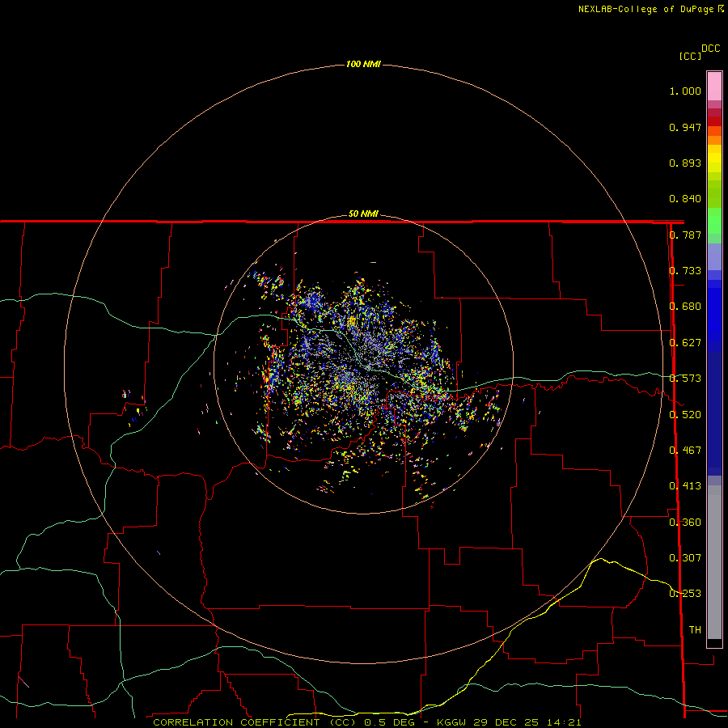Click the 50 NMI range ring label

[x=363, y=214]
